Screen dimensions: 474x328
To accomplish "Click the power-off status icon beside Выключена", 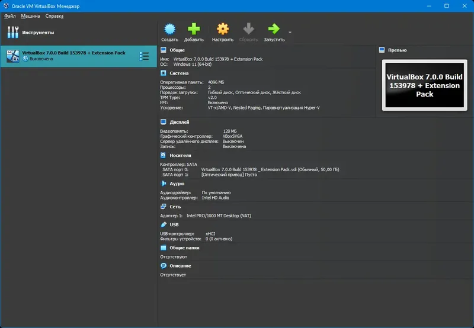I will pos(25,59).
